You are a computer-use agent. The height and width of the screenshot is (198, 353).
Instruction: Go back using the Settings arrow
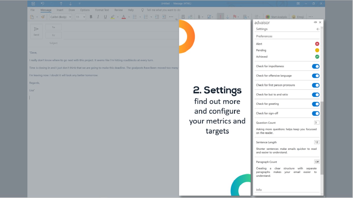[x=318, y=29]
